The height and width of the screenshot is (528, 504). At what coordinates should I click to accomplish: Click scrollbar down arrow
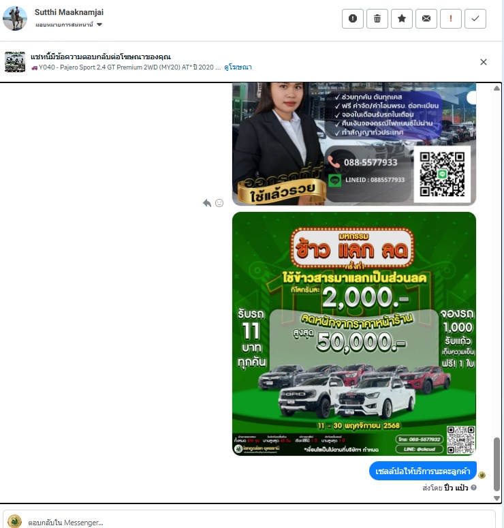497,498
